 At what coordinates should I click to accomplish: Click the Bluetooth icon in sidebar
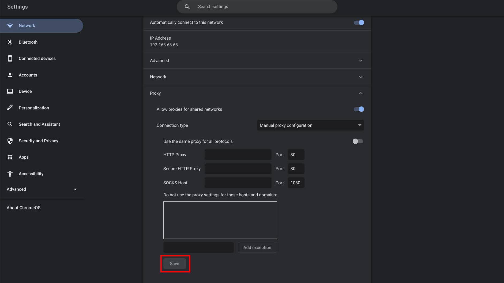tap(10, 42)
